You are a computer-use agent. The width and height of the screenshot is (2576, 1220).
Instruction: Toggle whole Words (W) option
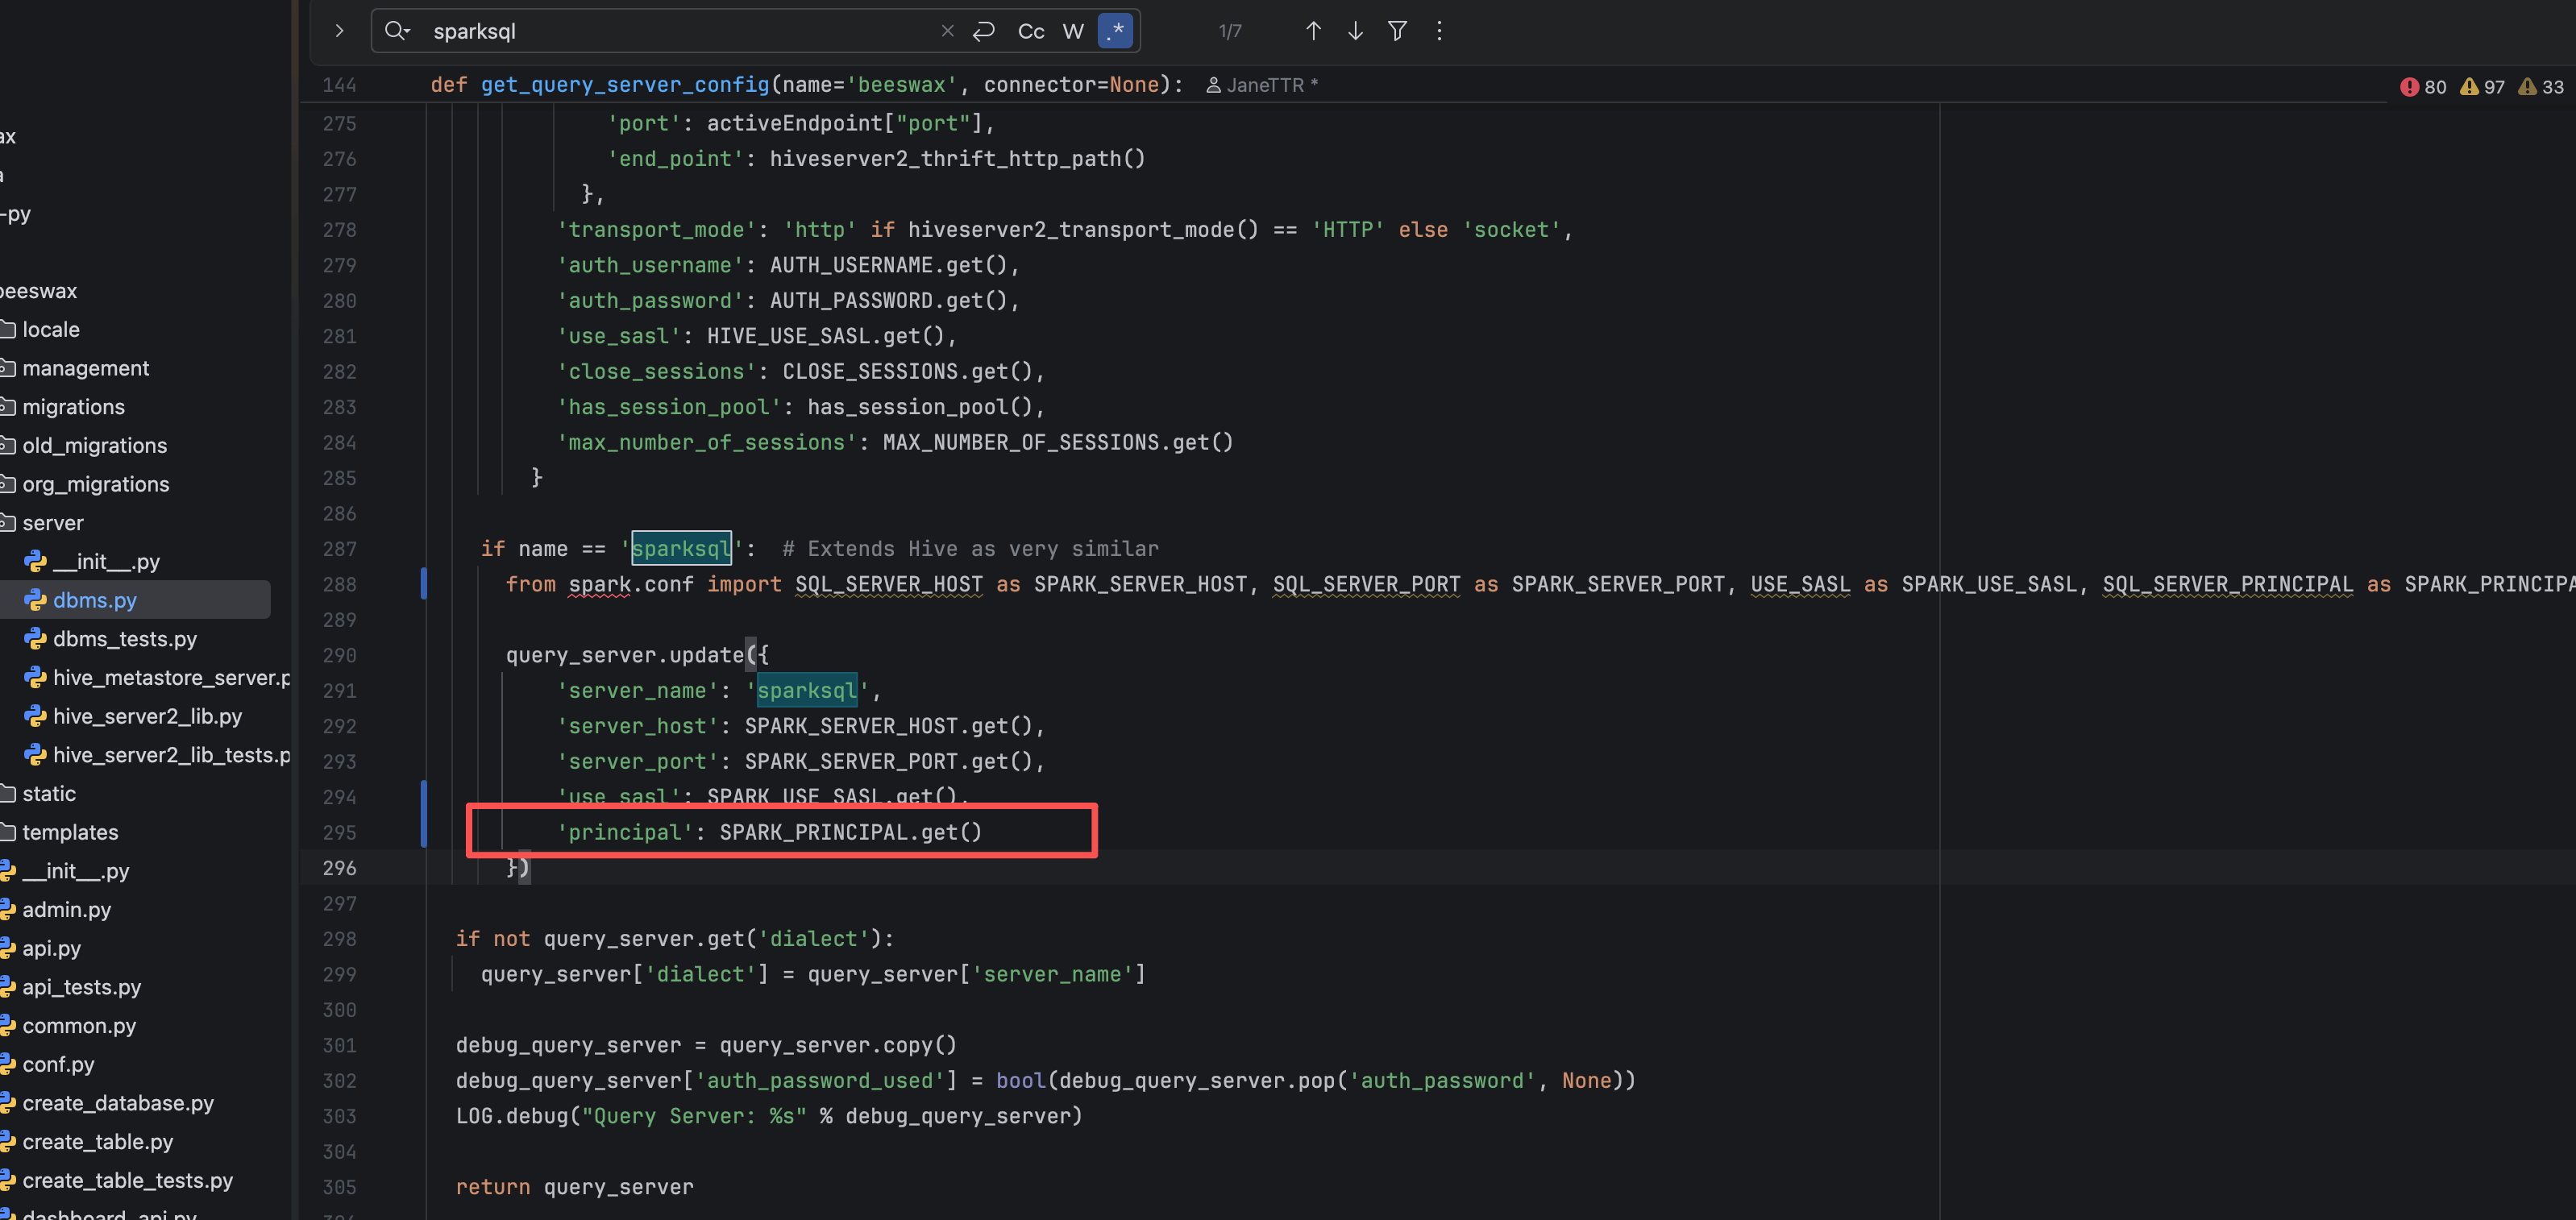pyautogui.click(x=1073, y=31)
